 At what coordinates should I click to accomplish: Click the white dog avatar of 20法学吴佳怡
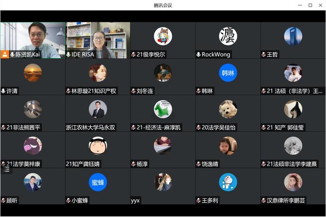[228, 109]
